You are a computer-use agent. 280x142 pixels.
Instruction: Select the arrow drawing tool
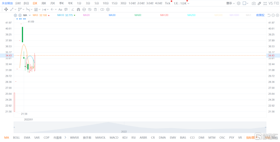click(x=52, y=9)
